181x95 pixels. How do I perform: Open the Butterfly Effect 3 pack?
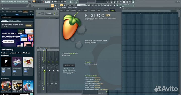pos(28,66)
